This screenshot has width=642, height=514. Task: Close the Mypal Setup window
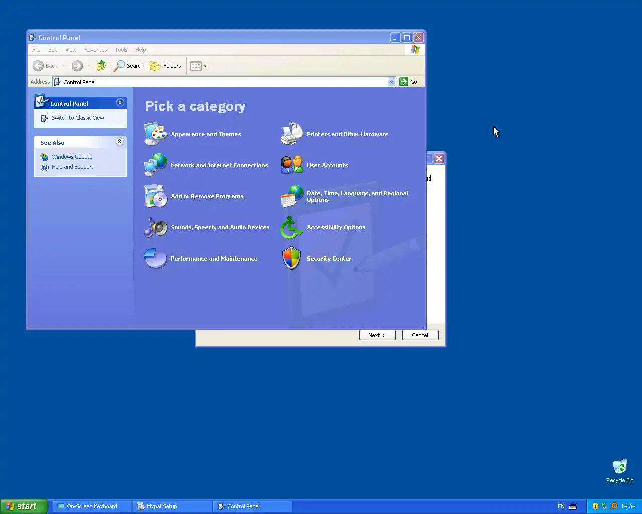tap(439, 159)
